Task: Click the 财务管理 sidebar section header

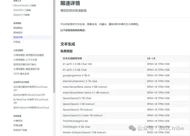Action: [17, 116]
